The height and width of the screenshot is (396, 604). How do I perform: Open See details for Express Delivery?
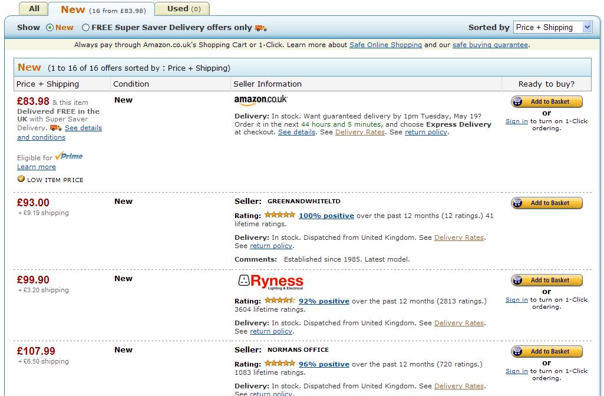point(296,132)
